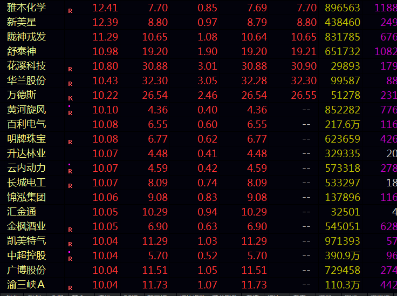The height and width of the screenshot is (296, 397).
Task: Click the R marker beside 凯美特气
Action: tap(70, 244)
